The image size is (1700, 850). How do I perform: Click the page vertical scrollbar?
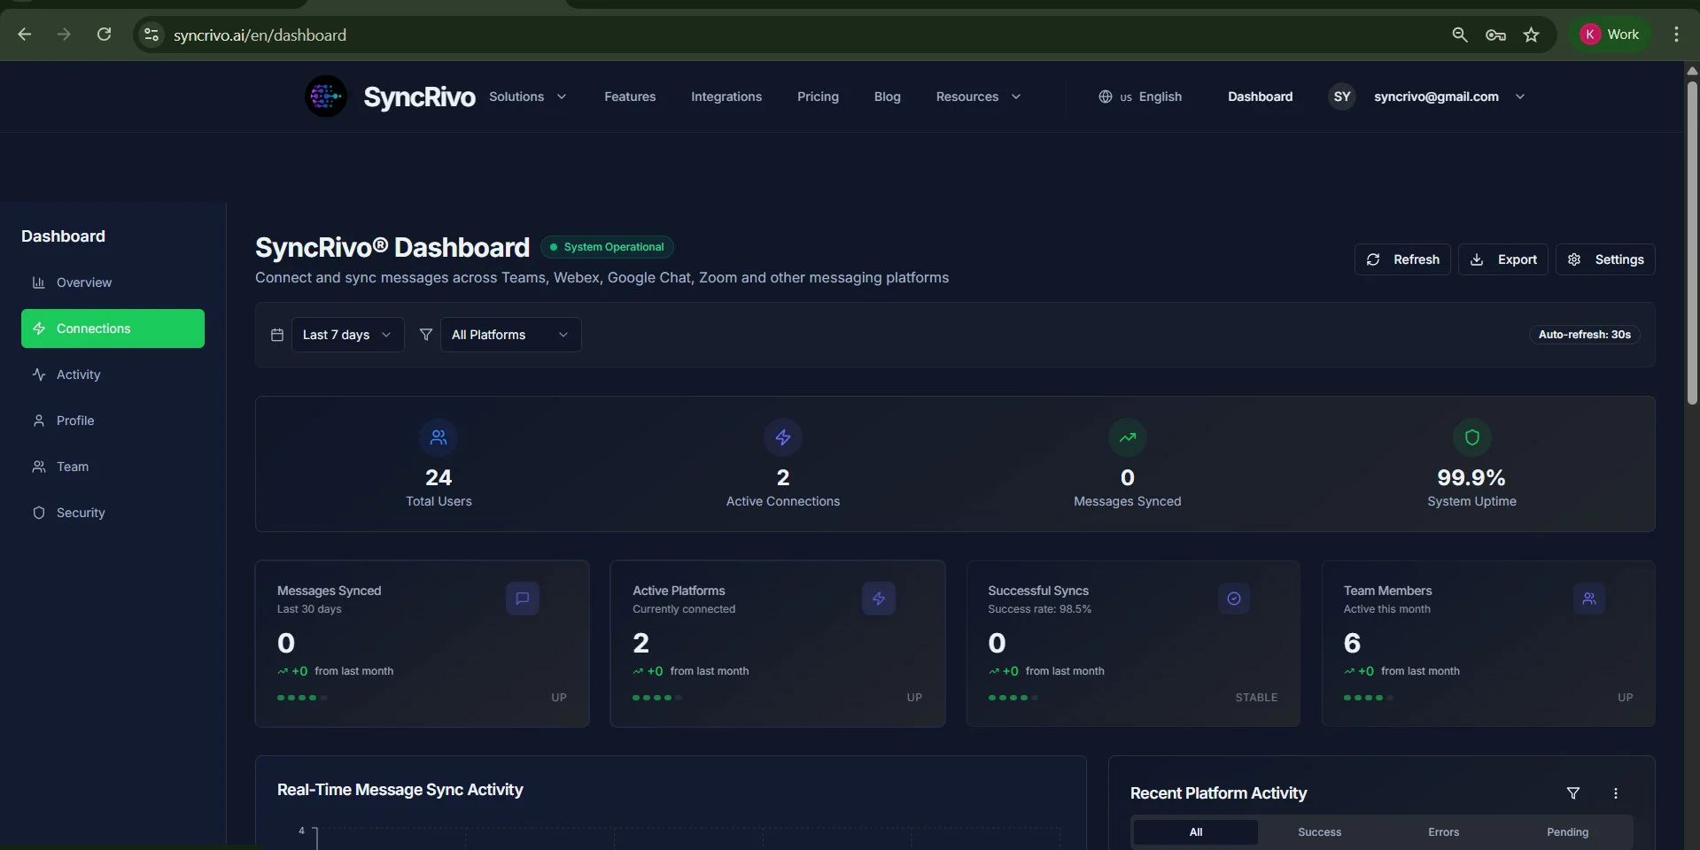(x=1692, y=243)
